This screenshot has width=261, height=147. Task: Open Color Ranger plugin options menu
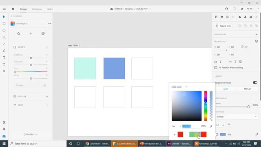click(x=49, y=24)
